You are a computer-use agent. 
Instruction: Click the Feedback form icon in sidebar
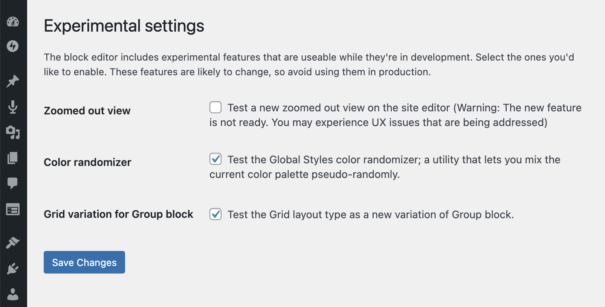pos(13,210)
